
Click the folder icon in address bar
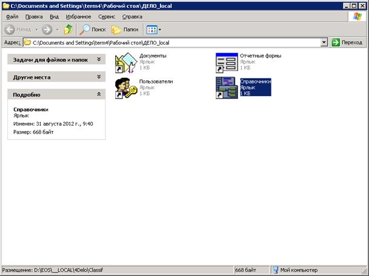point(27,42)
